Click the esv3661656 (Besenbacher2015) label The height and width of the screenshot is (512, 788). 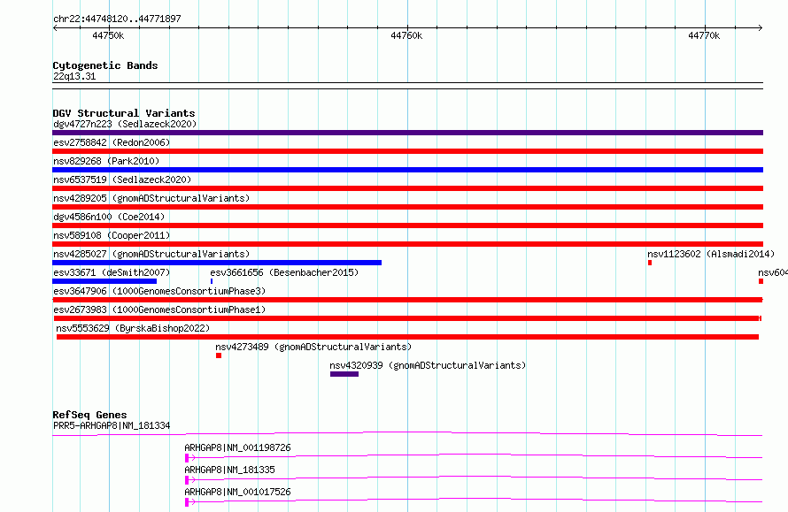point(284,272)
